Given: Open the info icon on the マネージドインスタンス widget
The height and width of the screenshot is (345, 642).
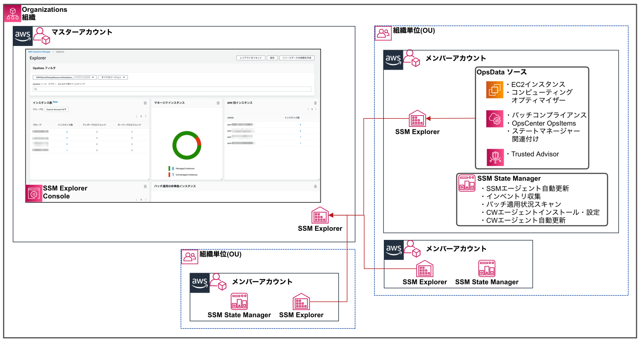Looking at the screenshot, I should click(x=218, y=103).
